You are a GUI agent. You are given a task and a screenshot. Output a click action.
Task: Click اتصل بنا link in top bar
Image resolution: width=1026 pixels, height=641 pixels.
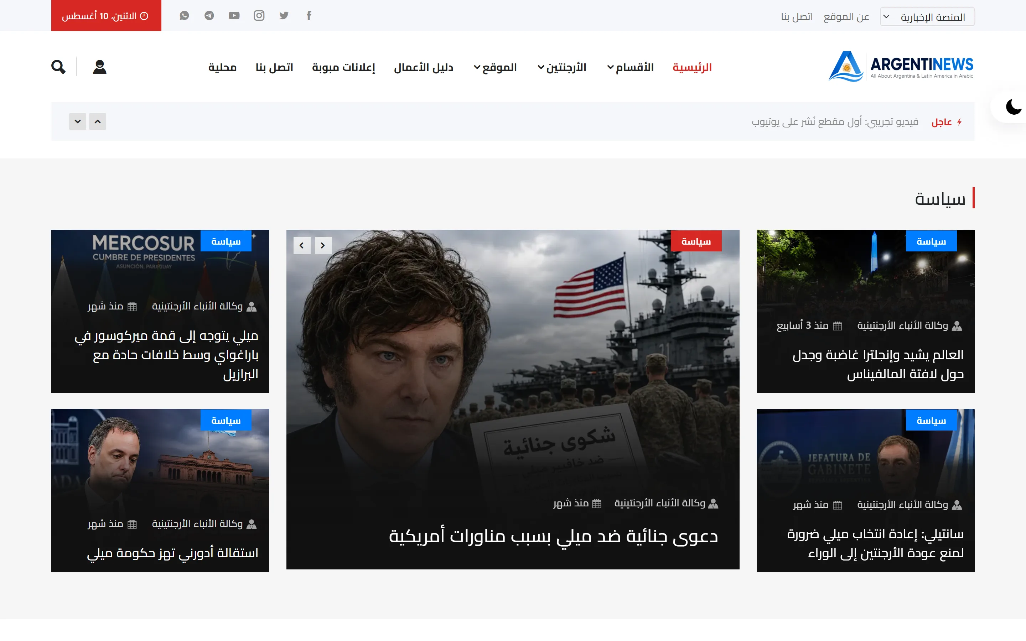click(797, 16)
